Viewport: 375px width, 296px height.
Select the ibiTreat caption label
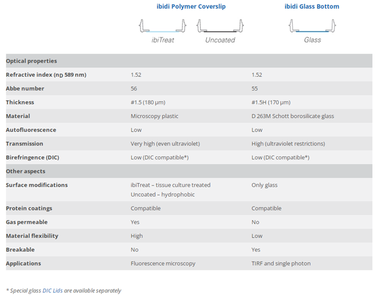coord(162,40)
